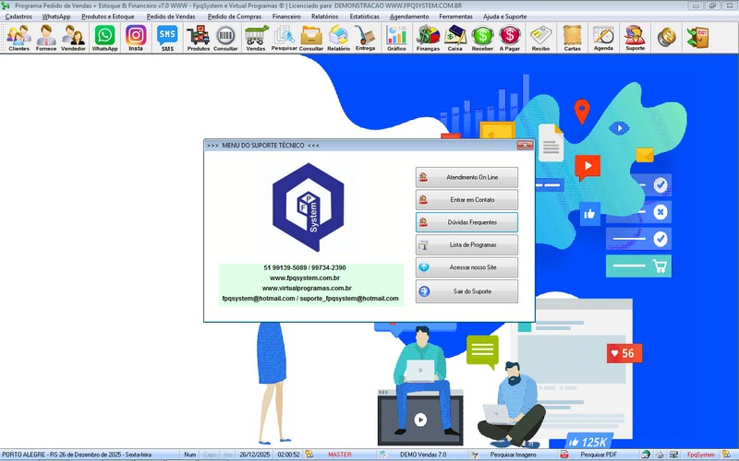Click Pesquisar Imagens in status bar
Screen dimensions: 739x461
click(x=513, y=455)
